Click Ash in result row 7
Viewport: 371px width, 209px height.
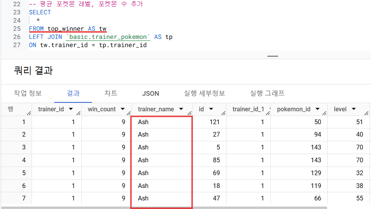tap(143, 198)
